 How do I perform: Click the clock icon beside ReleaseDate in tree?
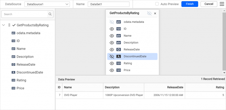[x=13, y=65]
